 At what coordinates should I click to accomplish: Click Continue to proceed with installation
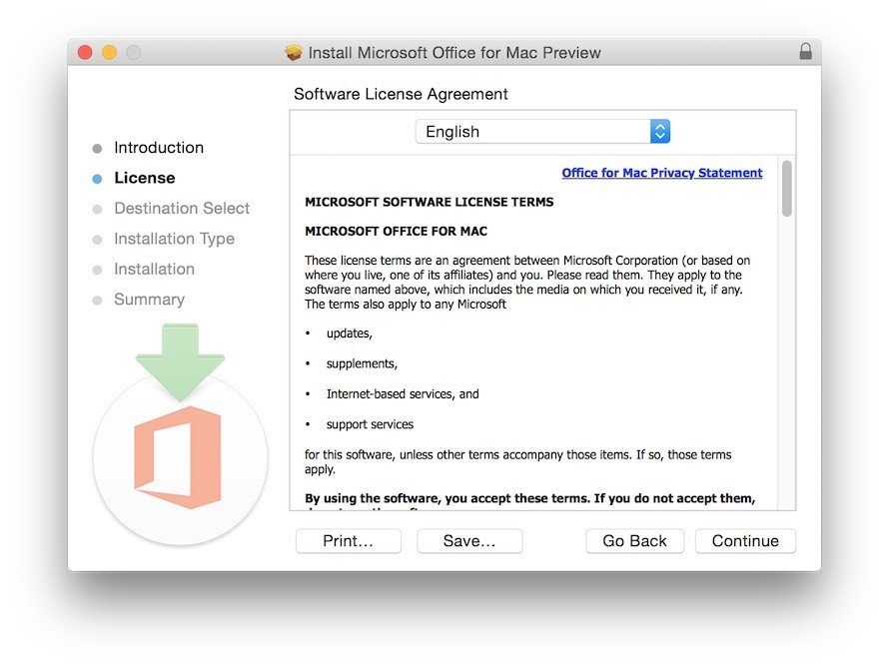tap(745, 541)
